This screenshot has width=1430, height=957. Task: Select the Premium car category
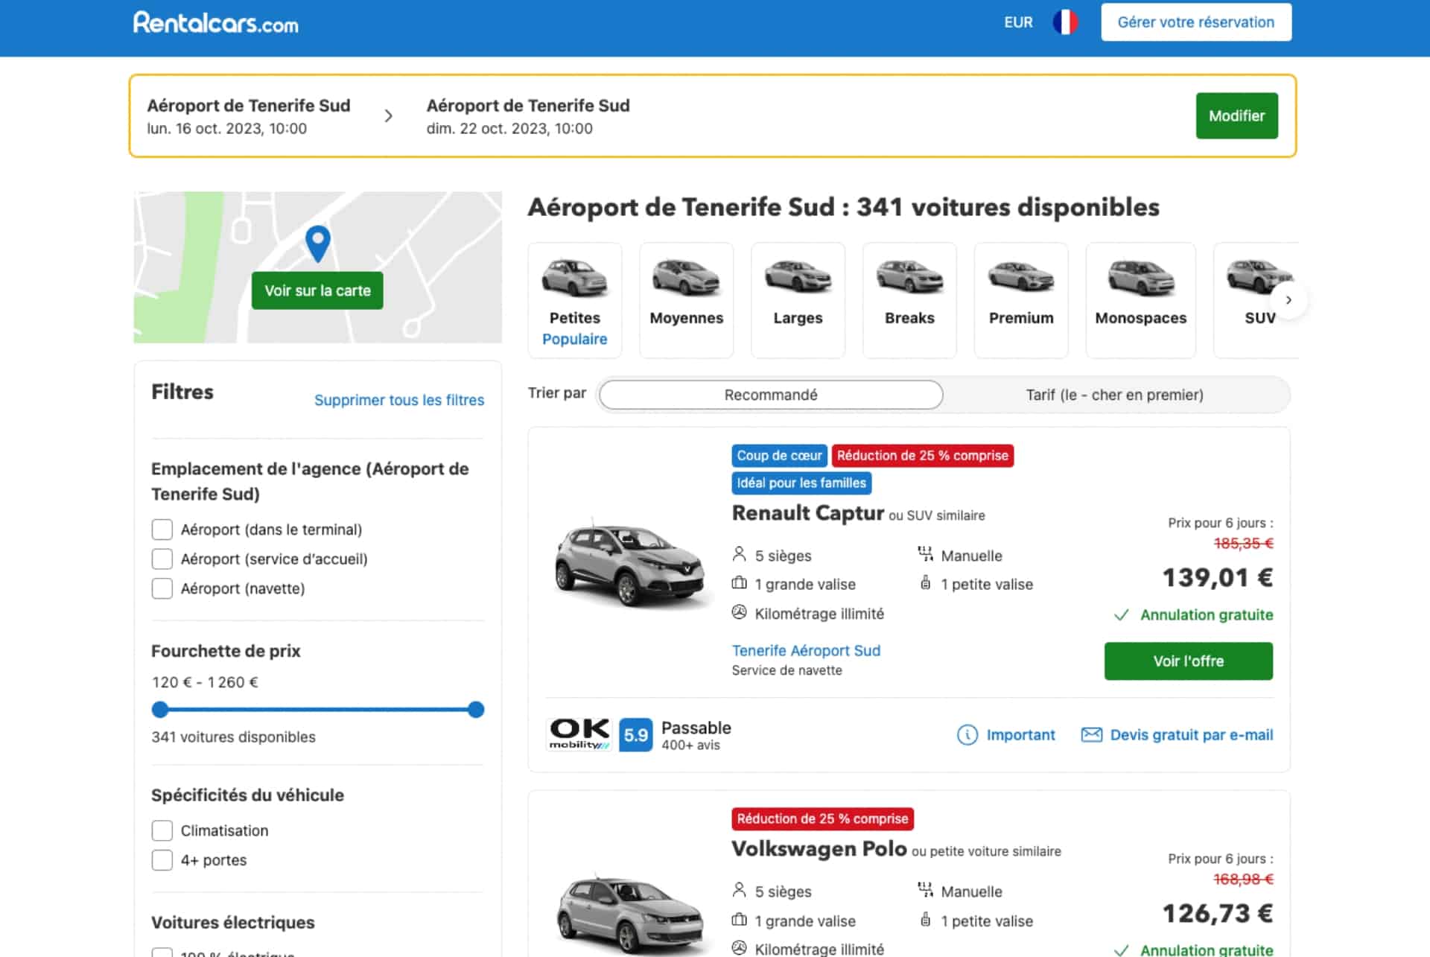1021,300
